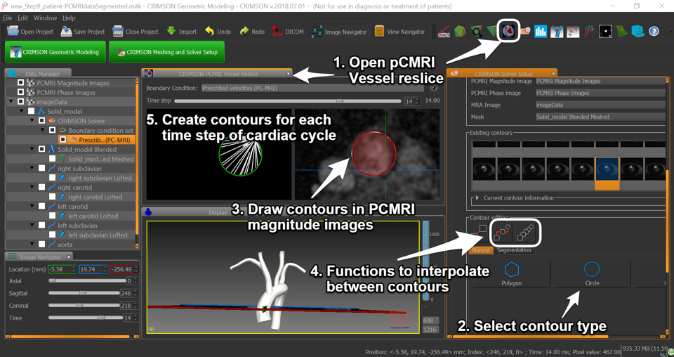Click CRIMSON Meshing and Solver Setup button
This screenshot has width=674, height=357.
pos(166,52)
